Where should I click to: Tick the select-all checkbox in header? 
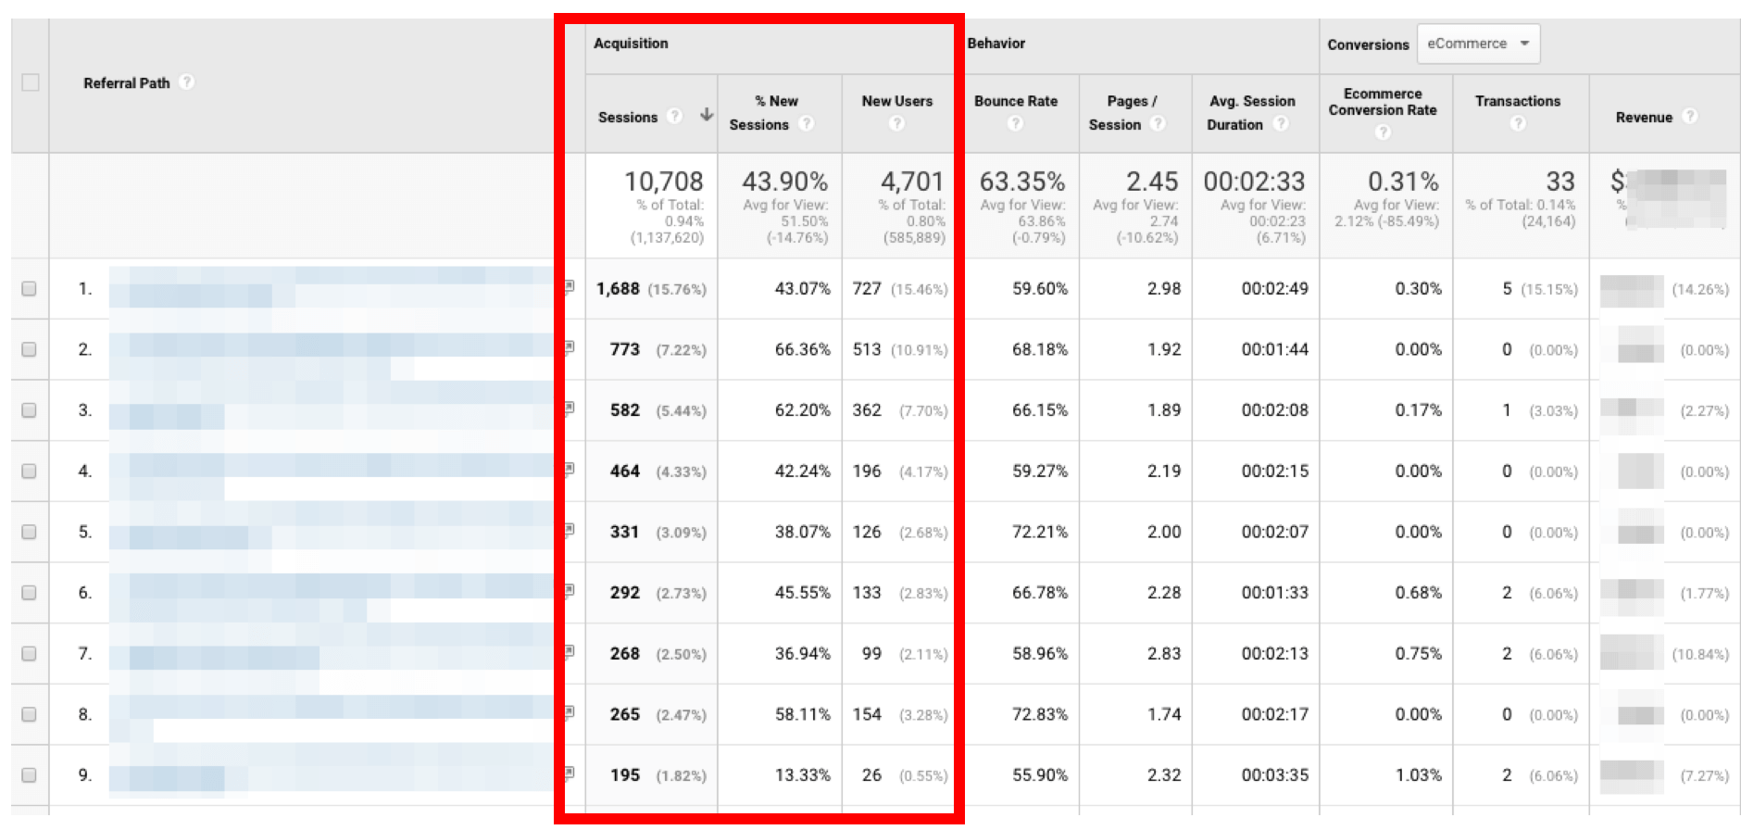31,82
